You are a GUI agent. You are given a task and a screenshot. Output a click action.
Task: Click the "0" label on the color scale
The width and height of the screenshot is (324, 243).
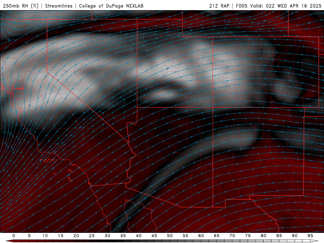click(x=14, y=236)
